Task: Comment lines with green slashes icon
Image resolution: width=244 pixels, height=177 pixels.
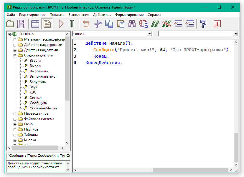Action: tap(155, 24)
